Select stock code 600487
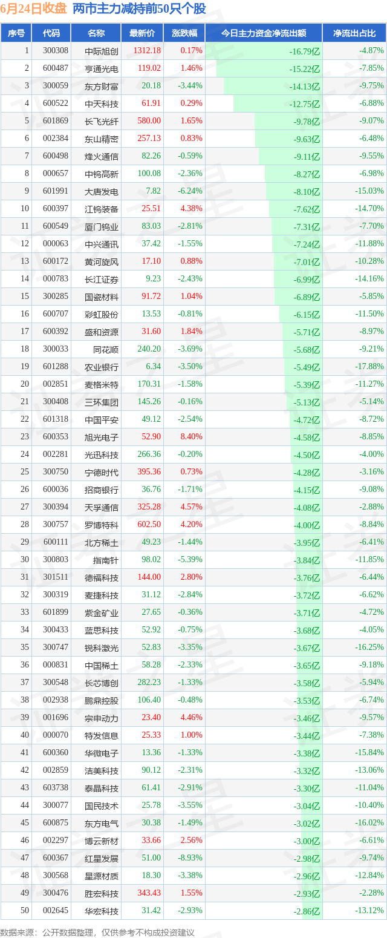 (55, 68)
